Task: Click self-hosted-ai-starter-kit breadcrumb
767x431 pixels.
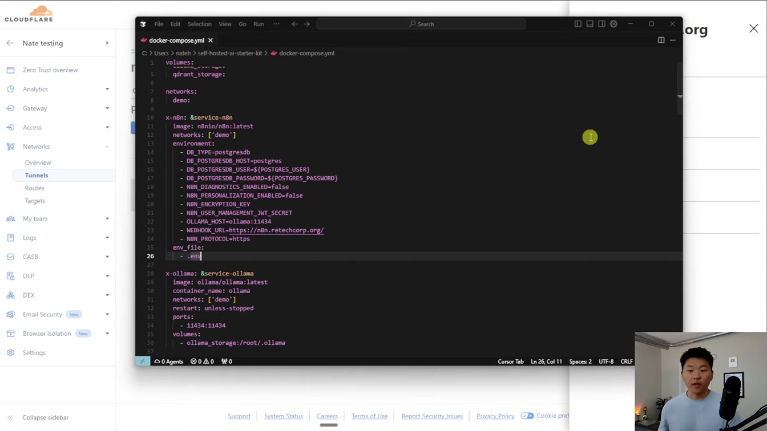Action: [x=230, y=53]
